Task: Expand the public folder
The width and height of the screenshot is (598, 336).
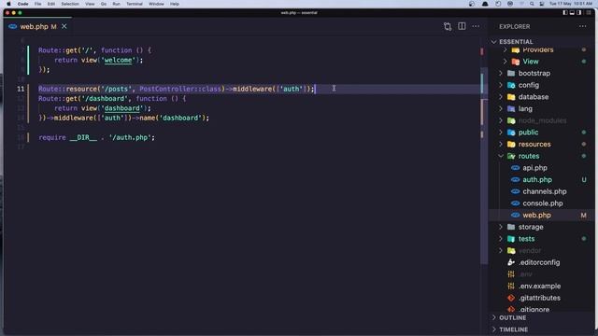Action: (x=501, y=133)
